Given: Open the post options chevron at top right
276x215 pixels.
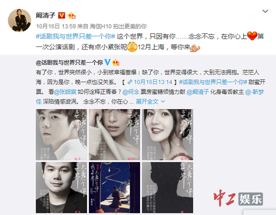Looking at the screenshot, I should click(265, 11).
